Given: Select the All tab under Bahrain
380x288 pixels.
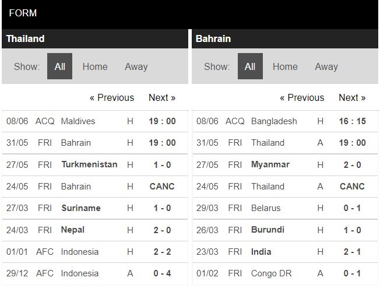Looking at the screenshot, I should click(250, 66).
